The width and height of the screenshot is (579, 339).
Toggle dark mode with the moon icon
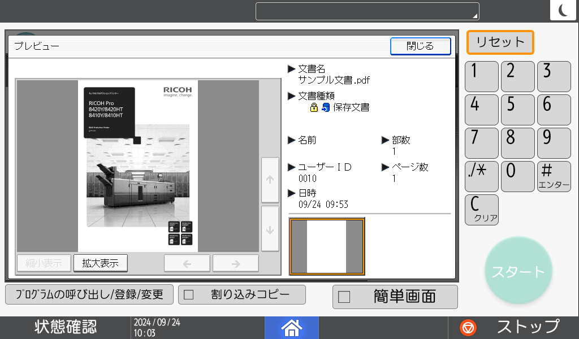coord(563,10)
